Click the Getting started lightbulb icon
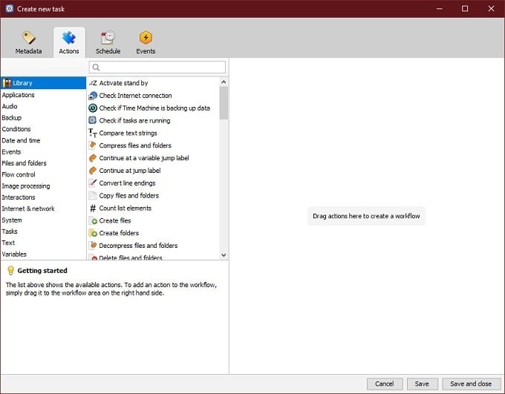Viewport: 505px width, 394px height. pyautogui.click(x=10, y=270)
